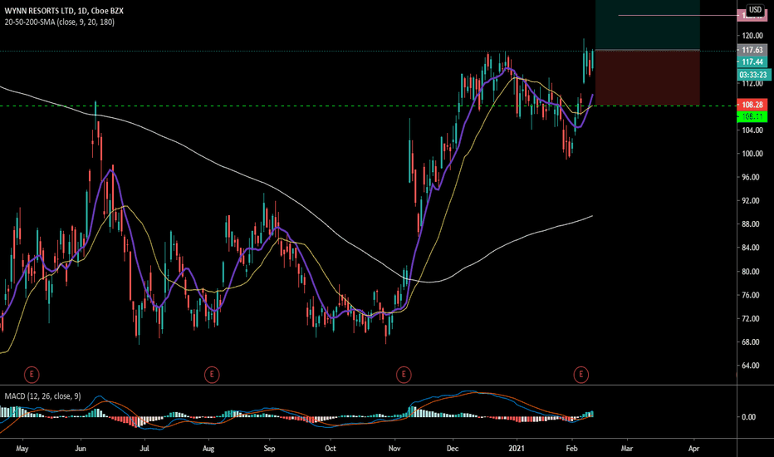Click the Oct label on time axis
This screenshot has width=774, height=457.
tap(331, 449)
